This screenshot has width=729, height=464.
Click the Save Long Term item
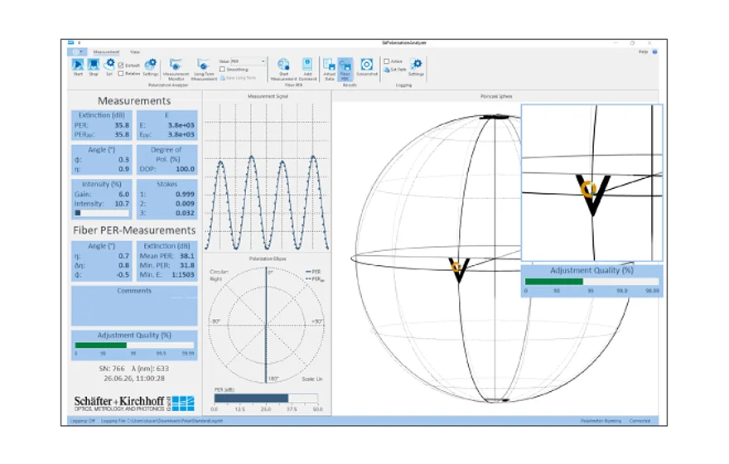pyautogui.click(x=239, y=78)
